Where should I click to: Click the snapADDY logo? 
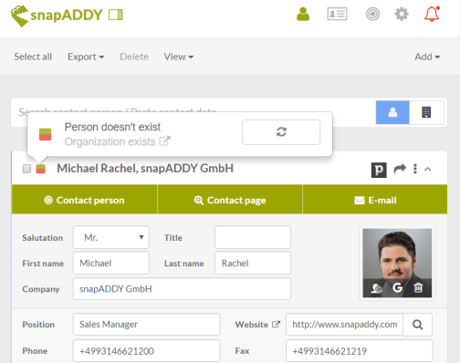point(57,16)
